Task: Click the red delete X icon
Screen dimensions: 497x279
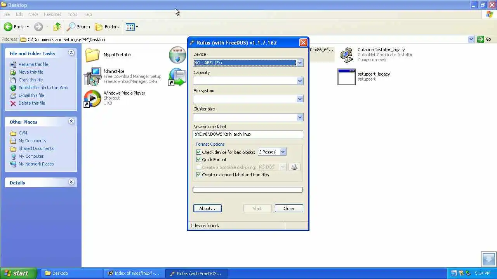Action: click(x=13, y=103)
